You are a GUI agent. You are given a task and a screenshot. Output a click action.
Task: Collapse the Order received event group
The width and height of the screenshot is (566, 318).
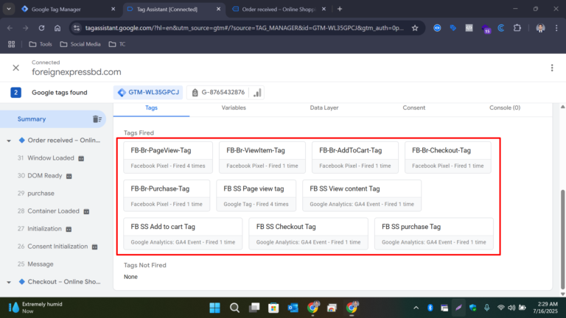tap(8, 141)
